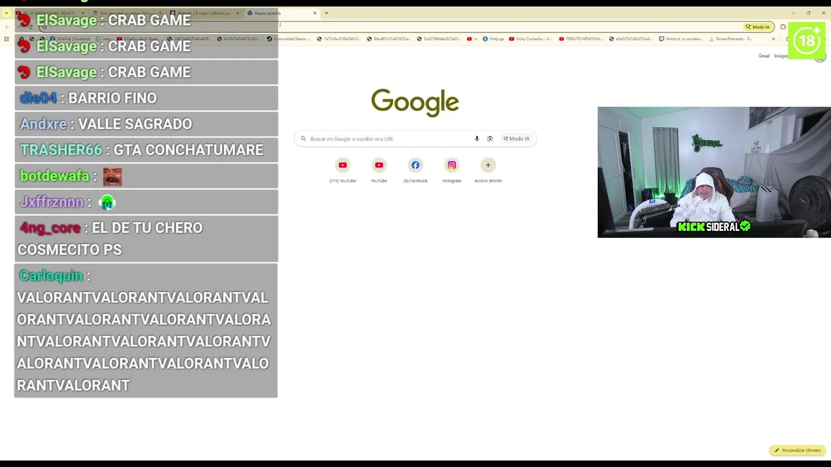Open the 94ed01c31a81f652a bookmark

point(388,39)
